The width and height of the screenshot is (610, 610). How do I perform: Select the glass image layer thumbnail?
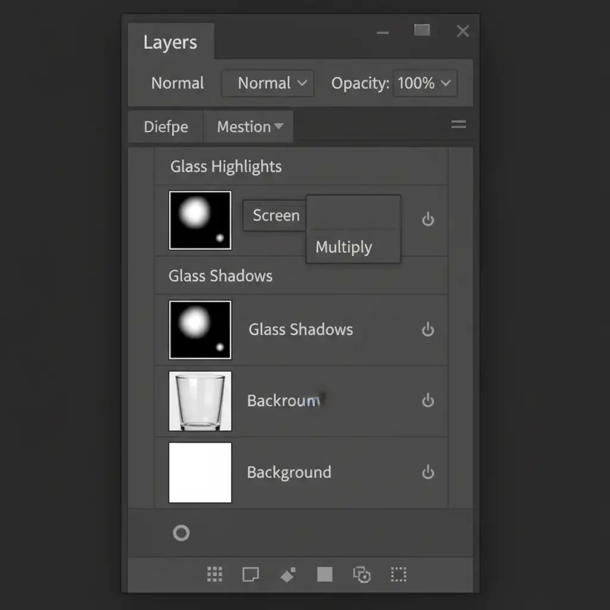200,401
